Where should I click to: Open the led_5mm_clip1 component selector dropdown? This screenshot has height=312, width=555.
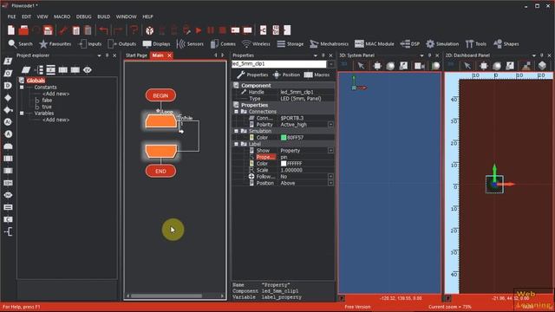pyautogui.click(x=330, y=64)
